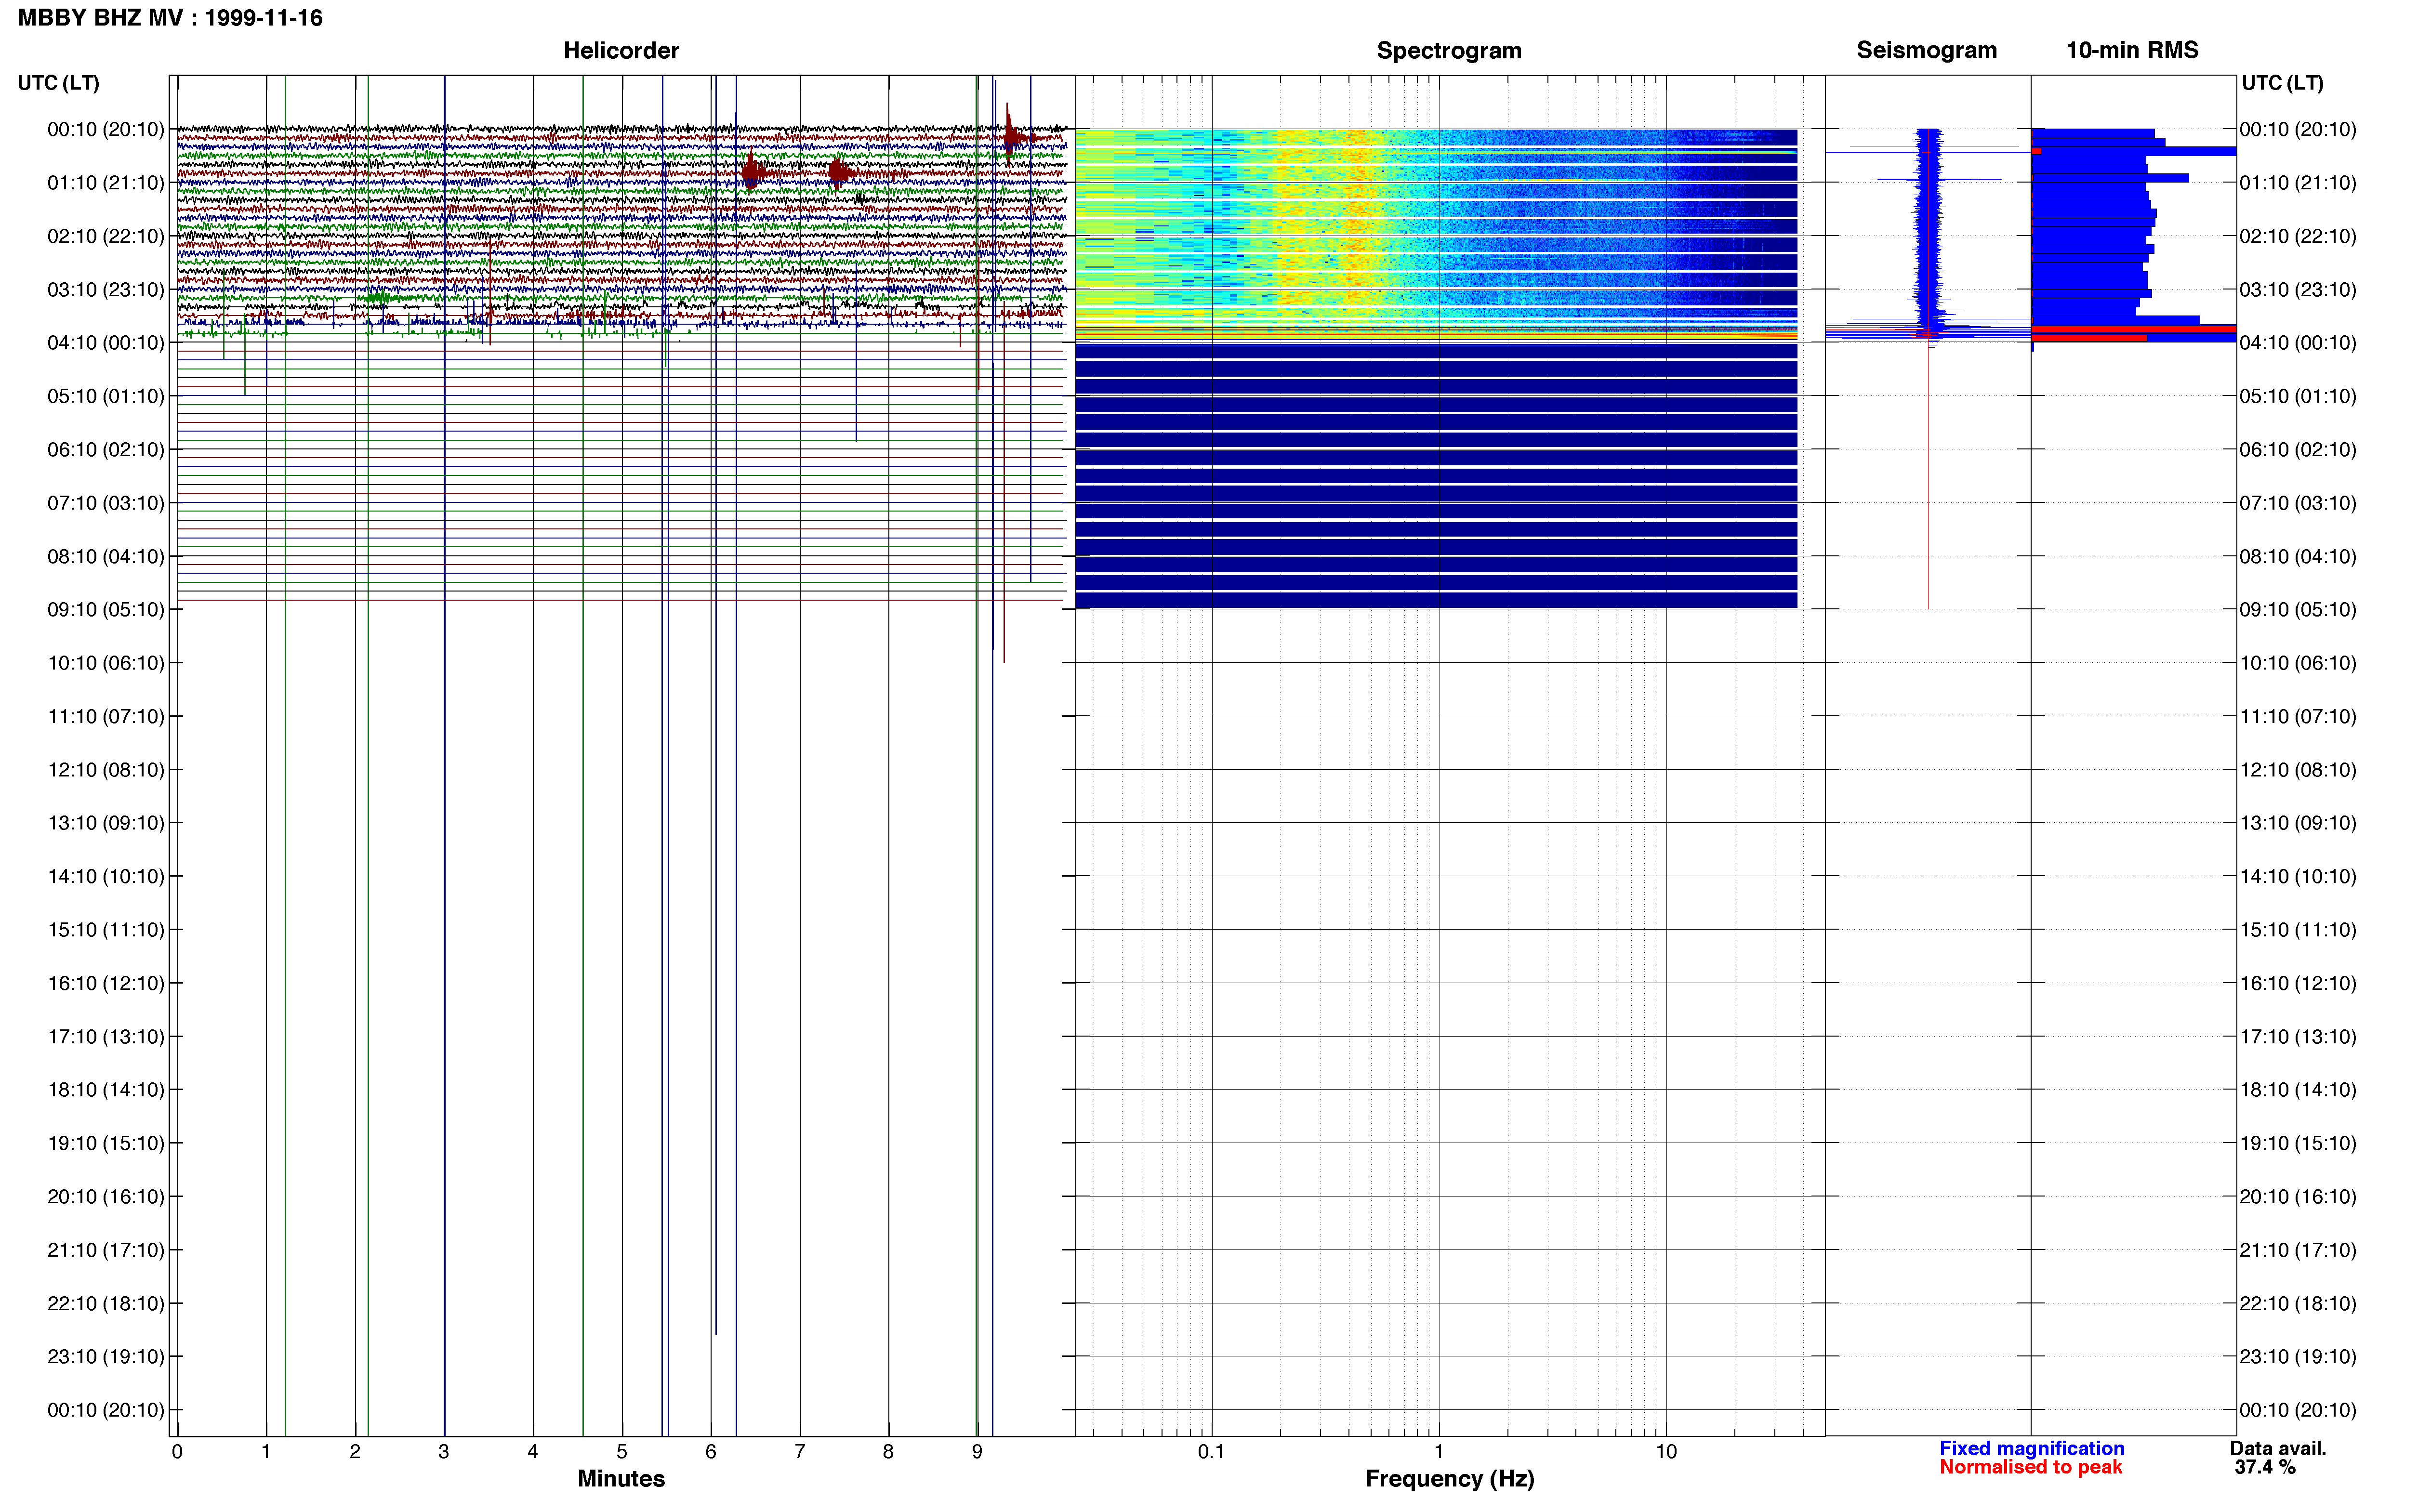Click the '0.1' frequency tick label
2418x1512 pixels.
click(x=1211, y=1451)
